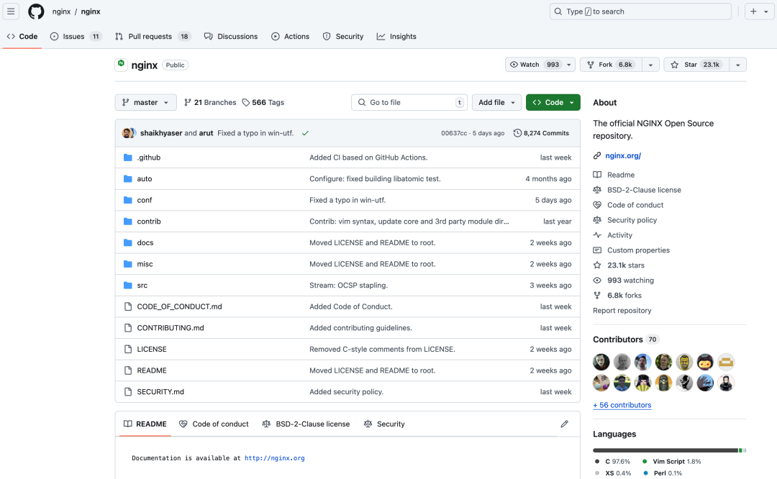This screenshot has width=777, height=479.
Task: Open the fork options dropdown arrow
Action: tap(650, 65)
